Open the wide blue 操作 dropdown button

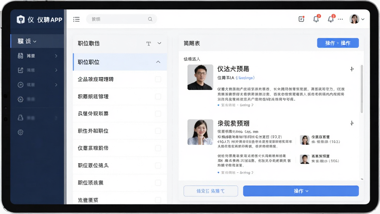click(301, 191)
